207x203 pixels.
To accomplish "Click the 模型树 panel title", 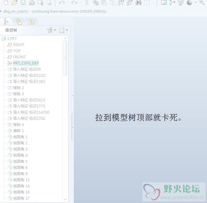I will (11, 30).
